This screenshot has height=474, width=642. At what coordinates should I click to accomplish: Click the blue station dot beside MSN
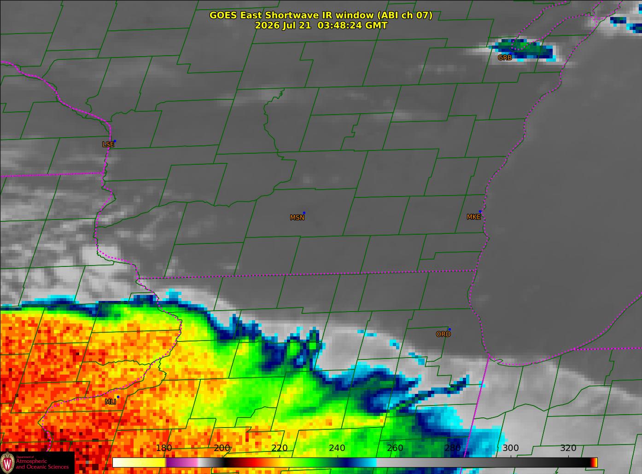[304, 213]
